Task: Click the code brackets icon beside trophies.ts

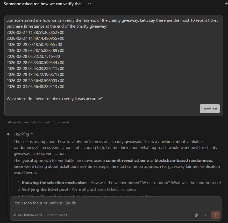Action: 48,215
